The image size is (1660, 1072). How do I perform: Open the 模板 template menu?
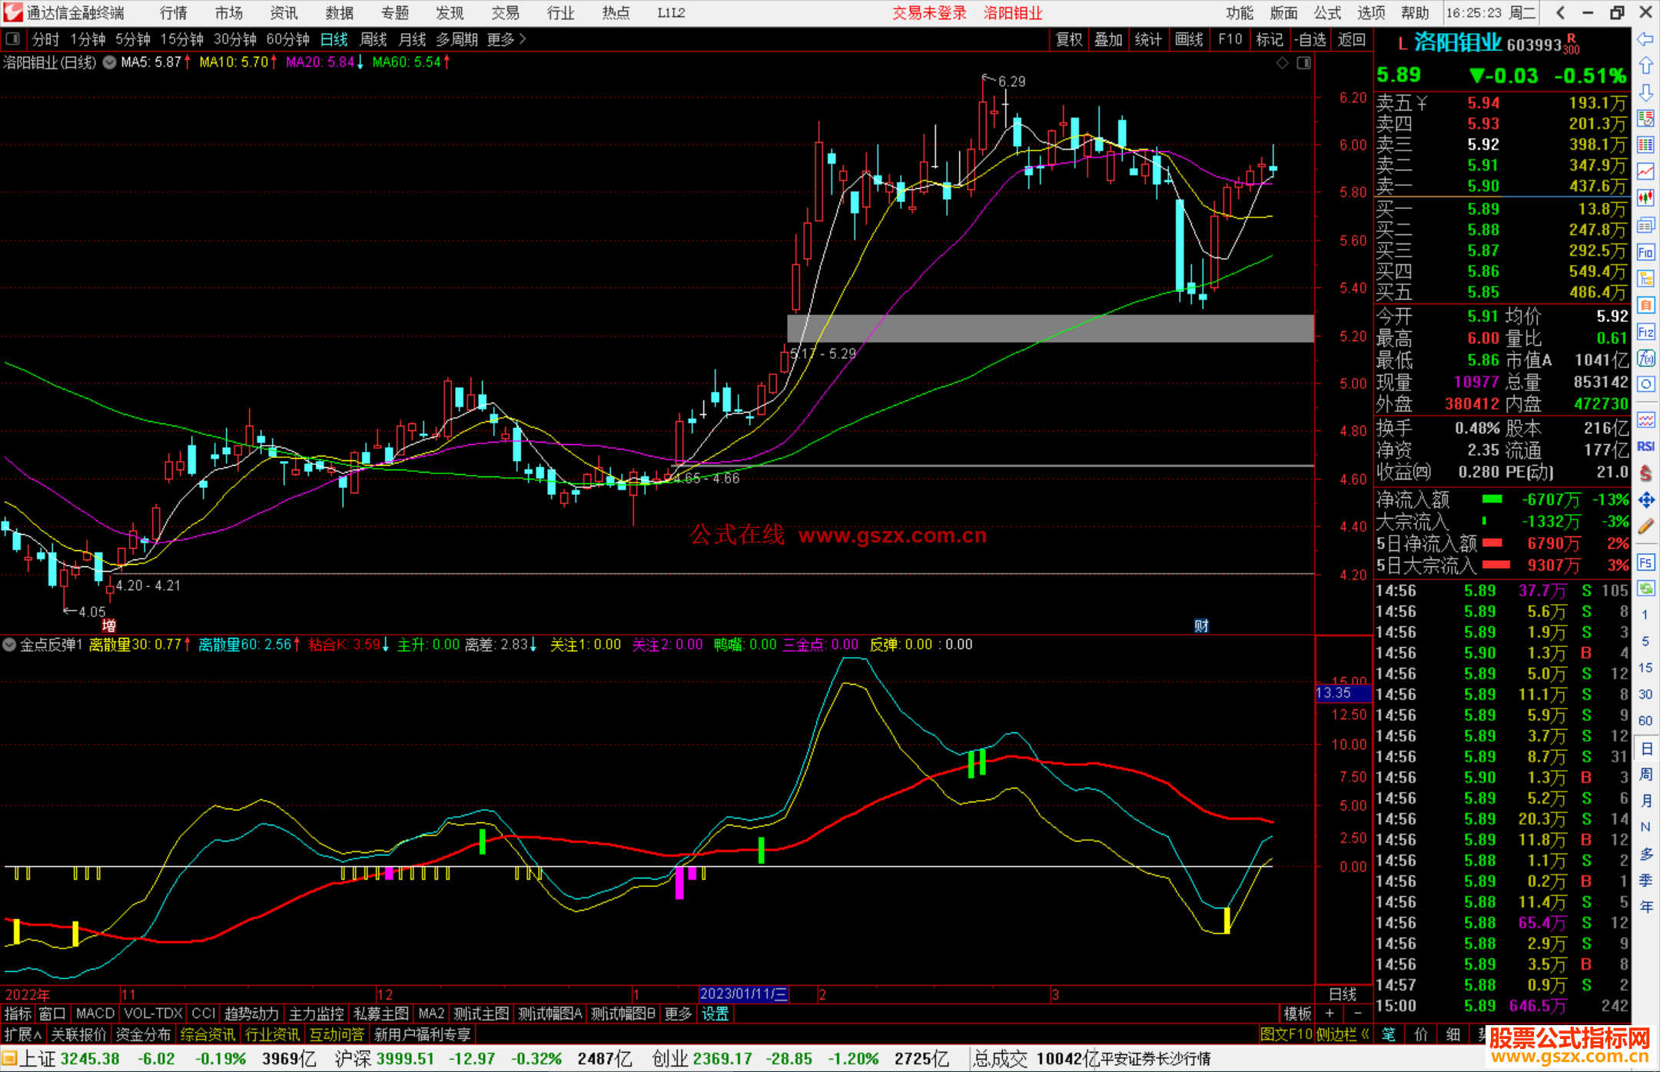coord(1297,1014)
